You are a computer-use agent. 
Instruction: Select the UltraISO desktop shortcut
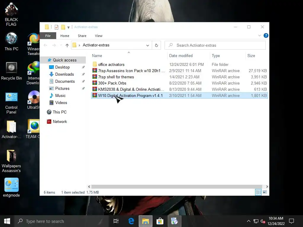pos(34,100)
